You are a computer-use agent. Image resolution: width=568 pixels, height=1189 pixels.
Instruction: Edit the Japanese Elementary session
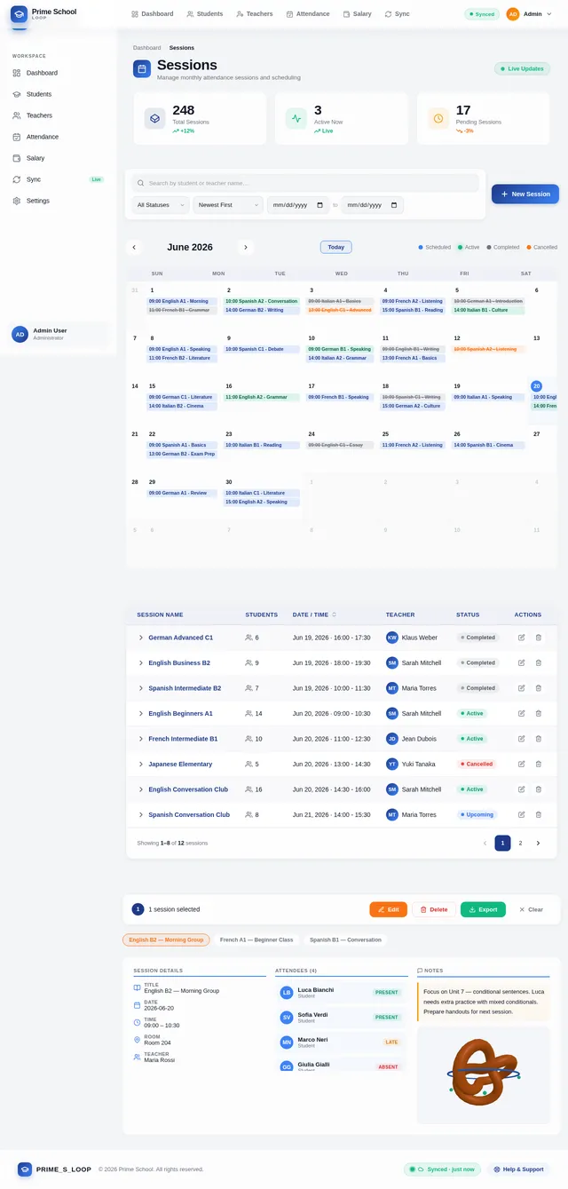click(x=522, y=764)
